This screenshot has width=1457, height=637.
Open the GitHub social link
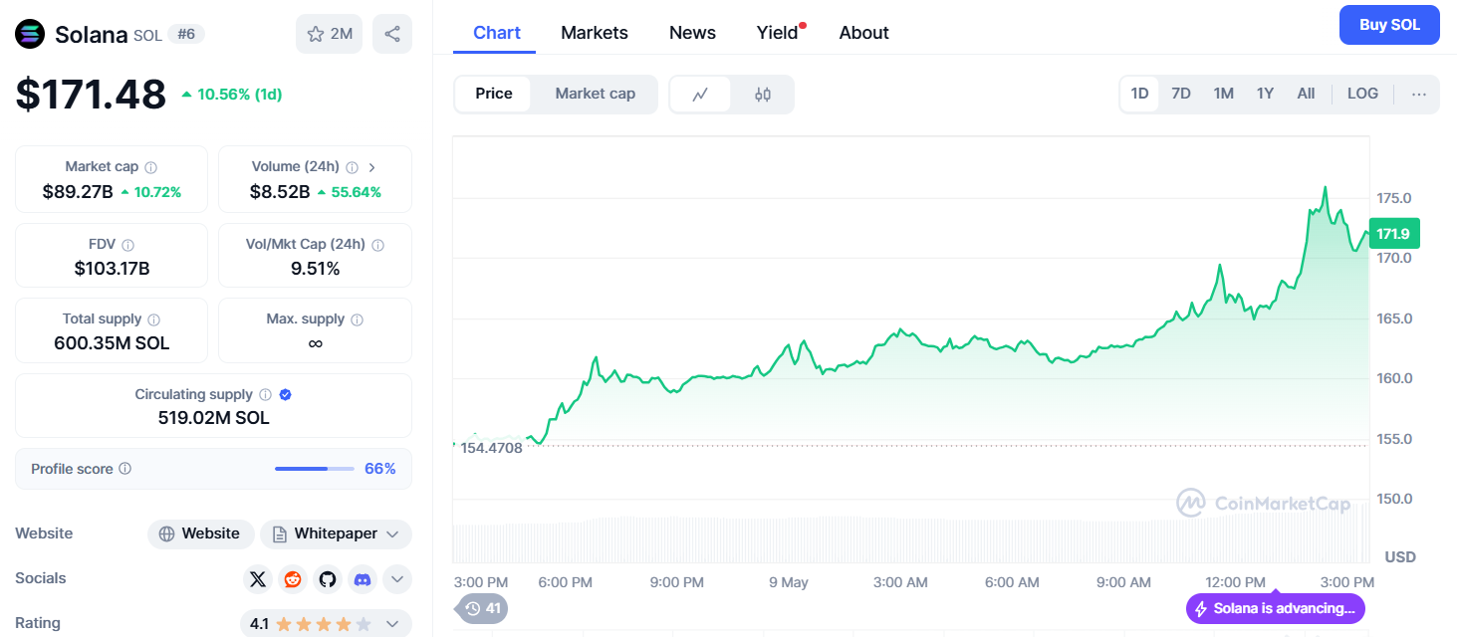pyautogui.click(x=328, y=578)
